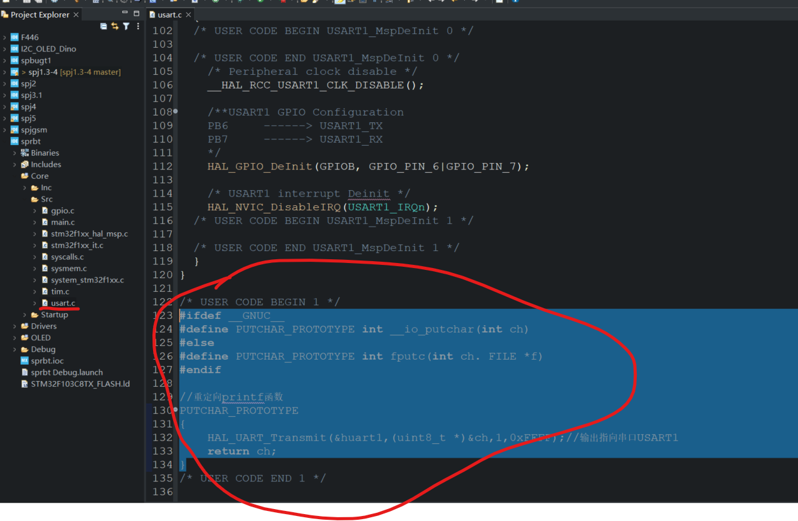Select sysmem.c in the Src folder

coord(69,269)
